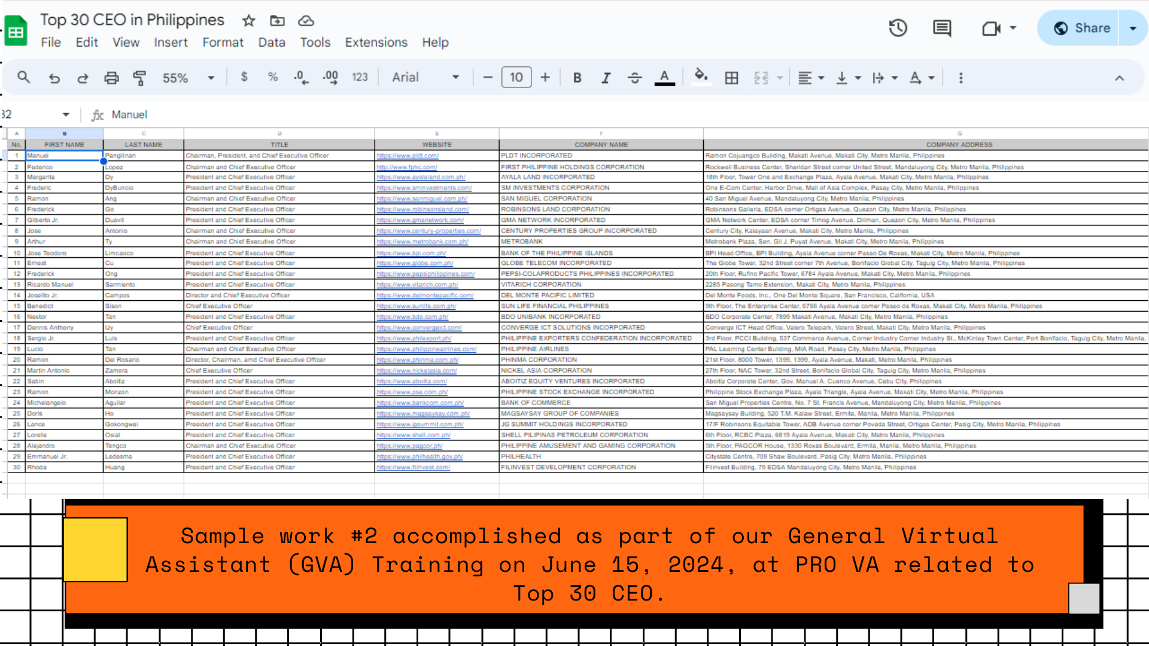The height and width of the screenshot is (646, 1149).
Task: Click the undo arrow icon
Action: [54, 78]
